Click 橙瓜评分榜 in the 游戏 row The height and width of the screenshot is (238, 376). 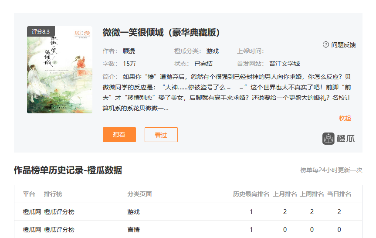tap(59, 212)
